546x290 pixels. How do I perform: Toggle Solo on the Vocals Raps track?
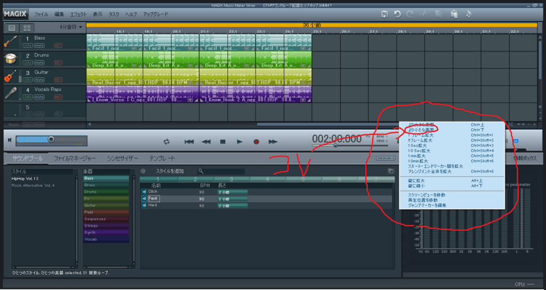coord(27,97)
